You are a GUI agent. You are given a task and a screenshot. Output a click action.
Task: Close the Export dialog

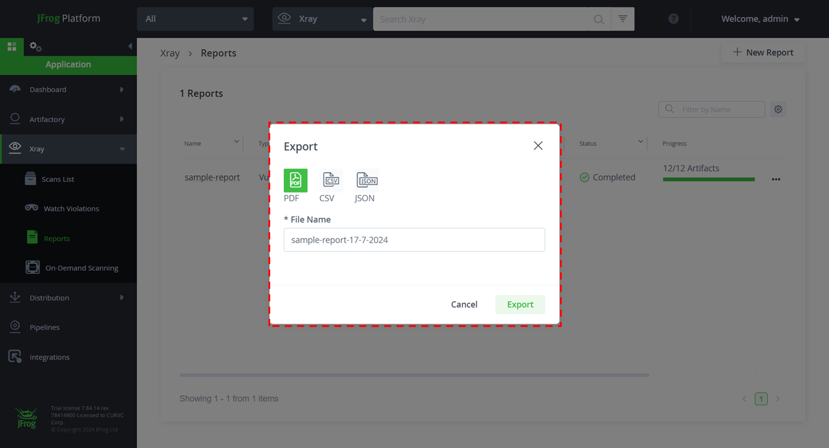click(538, 146)
